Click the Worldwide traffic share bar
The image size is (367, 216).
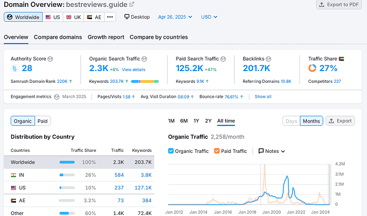coord(67,162)
